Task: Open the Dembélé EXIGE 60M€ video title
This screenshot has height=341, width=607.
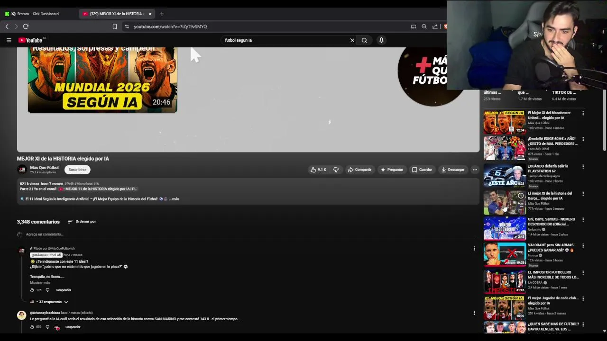Action: coord(552,141)
